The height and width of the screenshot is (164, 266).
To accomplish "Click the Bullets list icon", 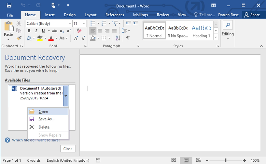I will click(x=93, y=24).
